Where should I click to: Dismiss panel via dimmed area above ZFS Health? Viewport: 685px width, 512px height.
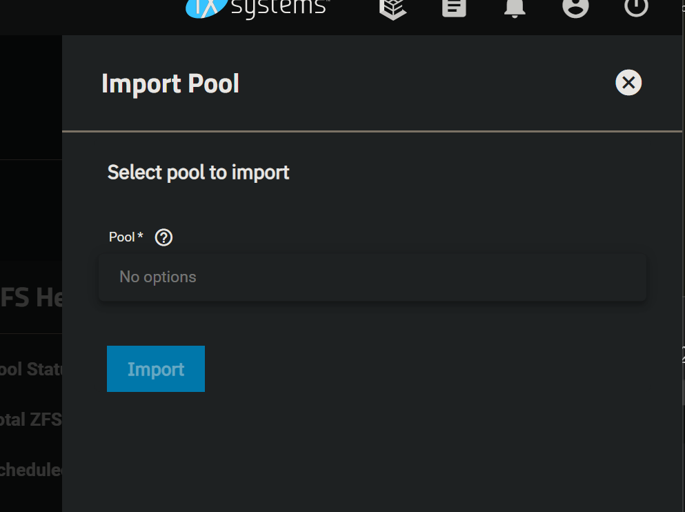pyautogui.click(x=30, y=210)
